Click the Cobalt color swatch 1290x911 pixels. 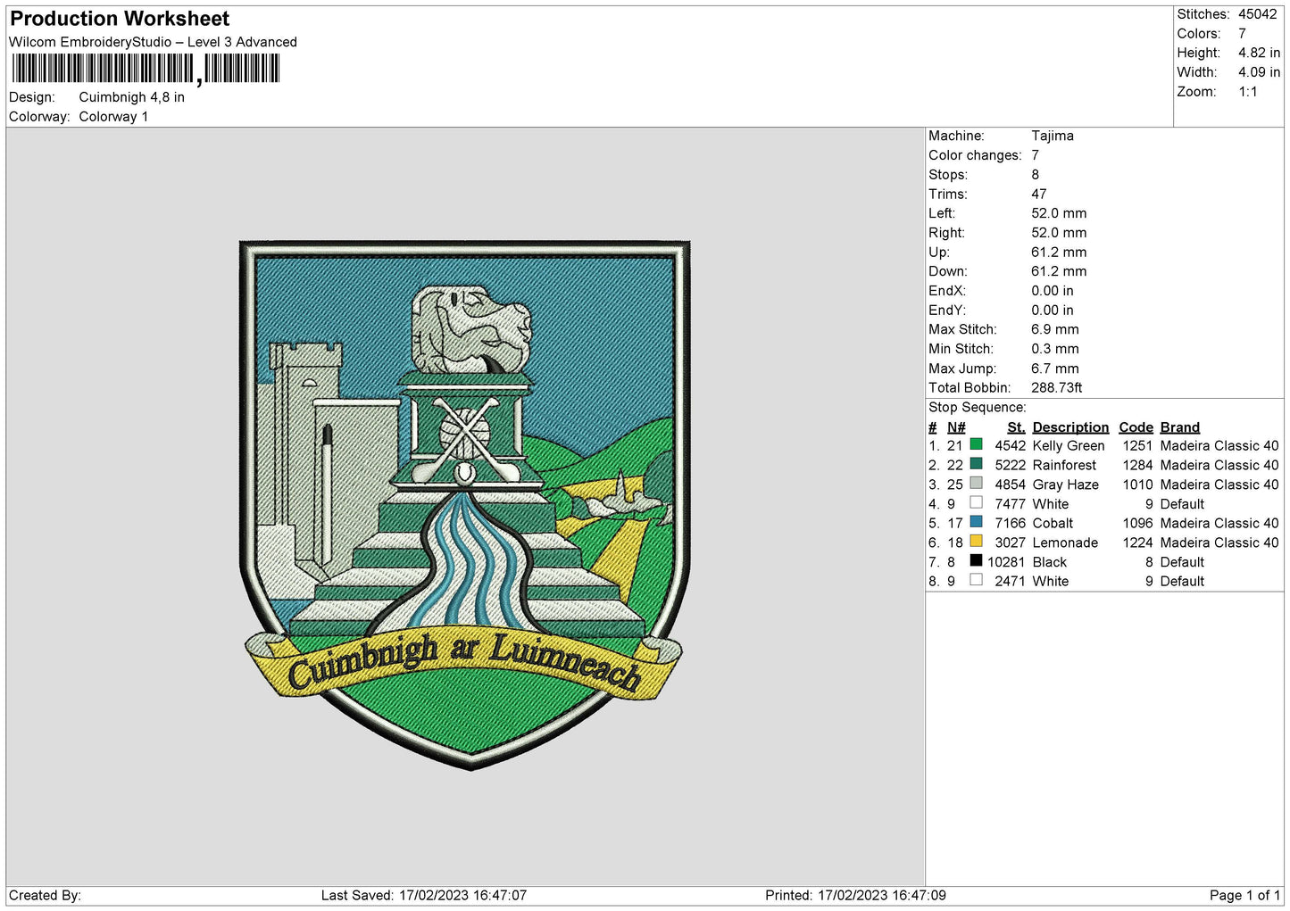tap(976, 522)
